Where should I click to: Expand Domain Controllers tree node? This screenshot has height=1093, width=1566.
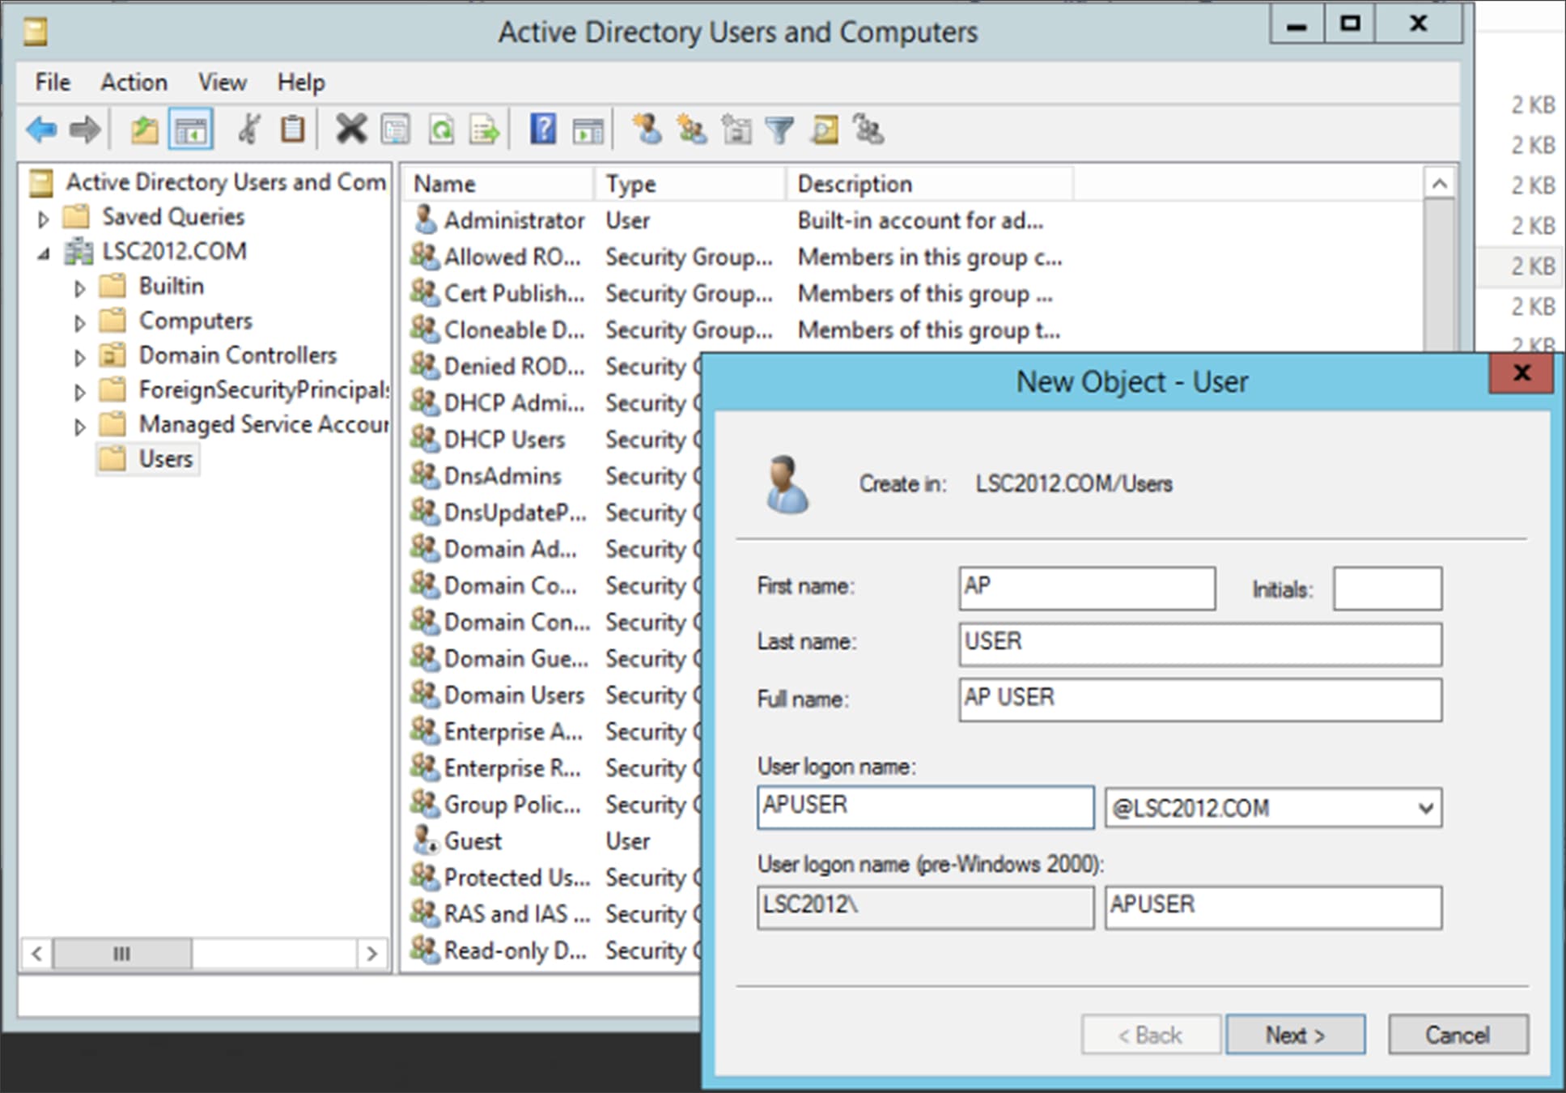(79, 357)
